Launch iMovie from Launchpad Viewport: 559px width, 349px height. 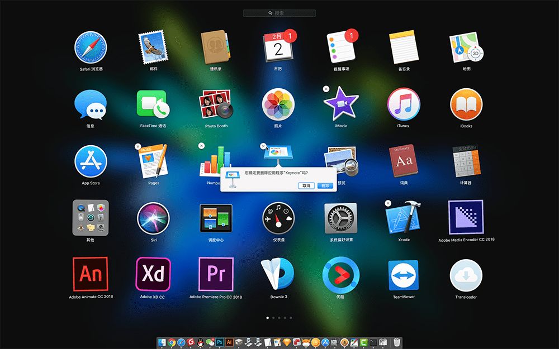click(341, 104)
